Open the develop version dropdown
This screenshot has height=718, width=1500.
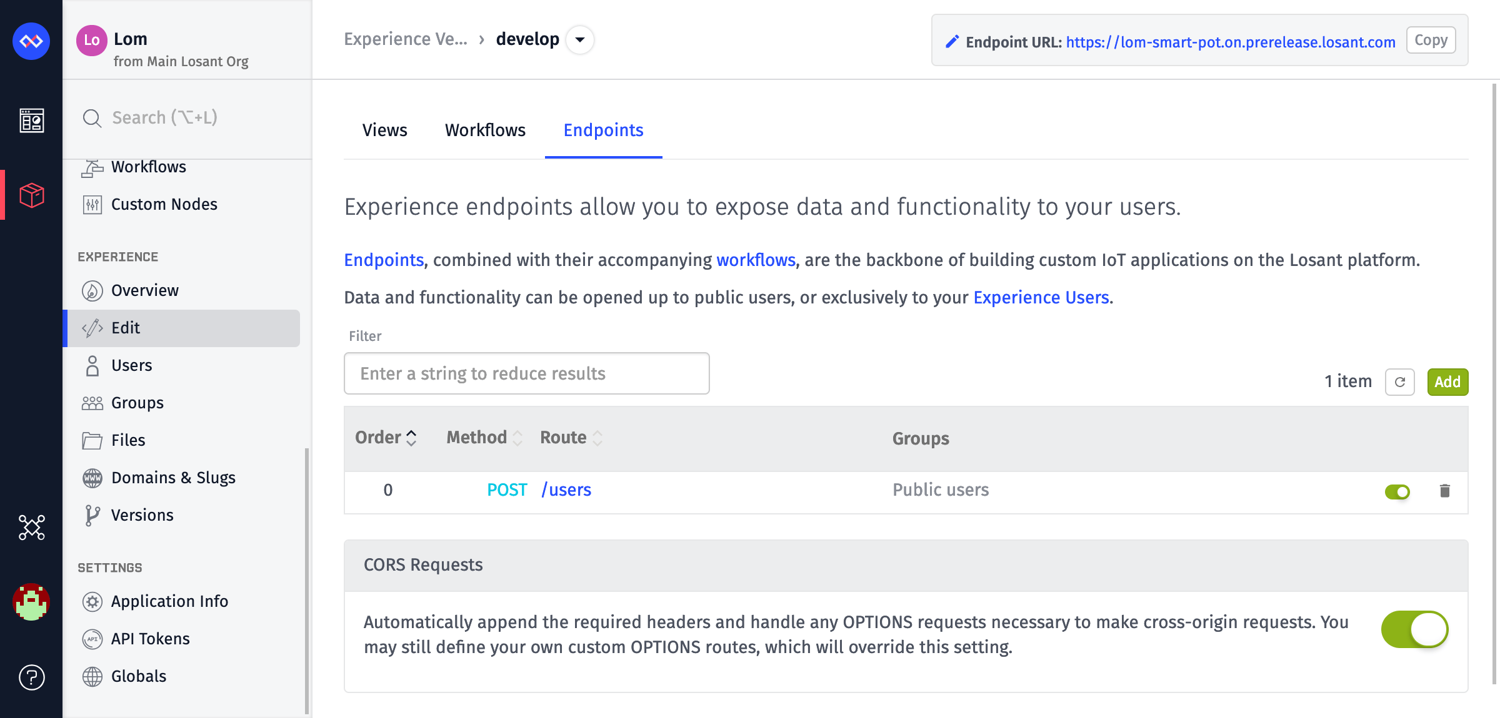point(580,40)
